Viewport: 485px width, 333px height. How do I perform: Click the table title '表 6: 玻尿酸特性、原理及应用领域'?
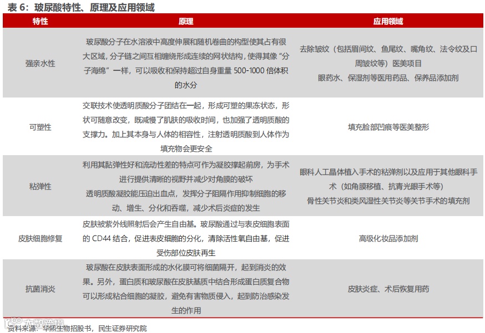(x=81, y=7)
